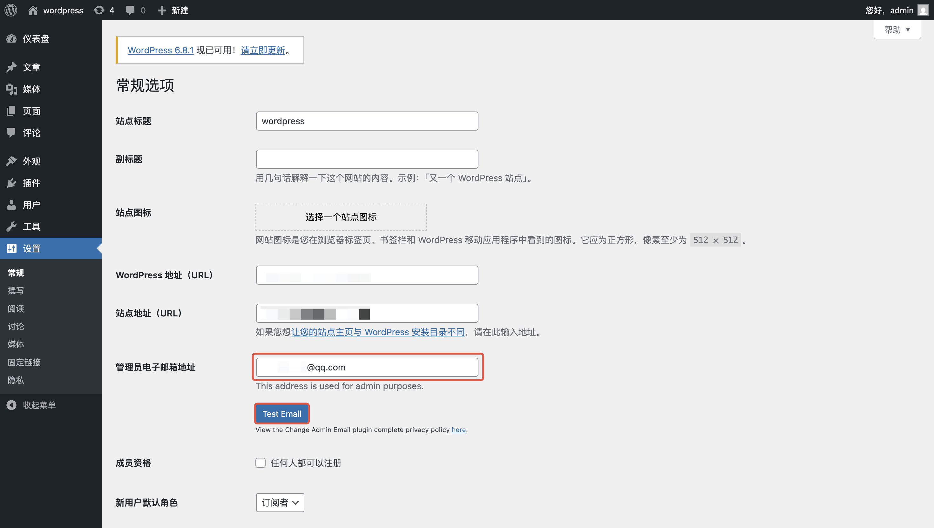Viewport: 934px width, 528px height.
Task: Open comments bubble icon in admin bar
Action: coord(130,10)
